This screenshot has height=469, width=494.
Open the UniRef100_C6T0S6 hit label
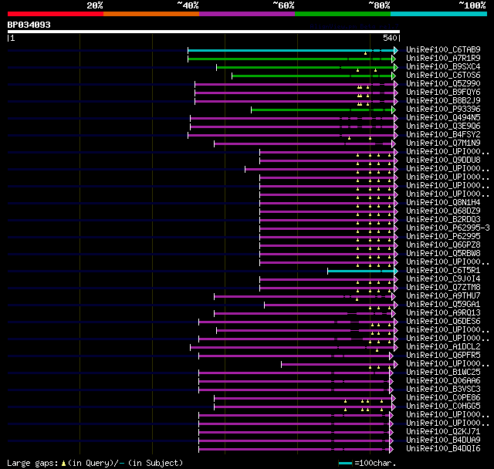click(x=443, y=76)
